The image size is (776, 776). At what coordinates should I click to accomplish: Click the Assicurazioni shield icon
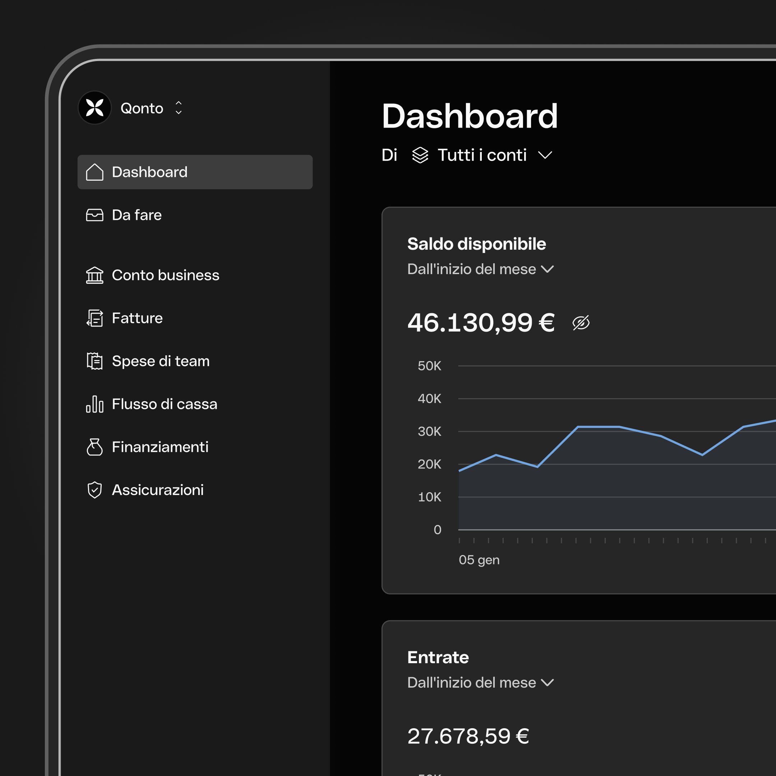[x=95, y=490]
